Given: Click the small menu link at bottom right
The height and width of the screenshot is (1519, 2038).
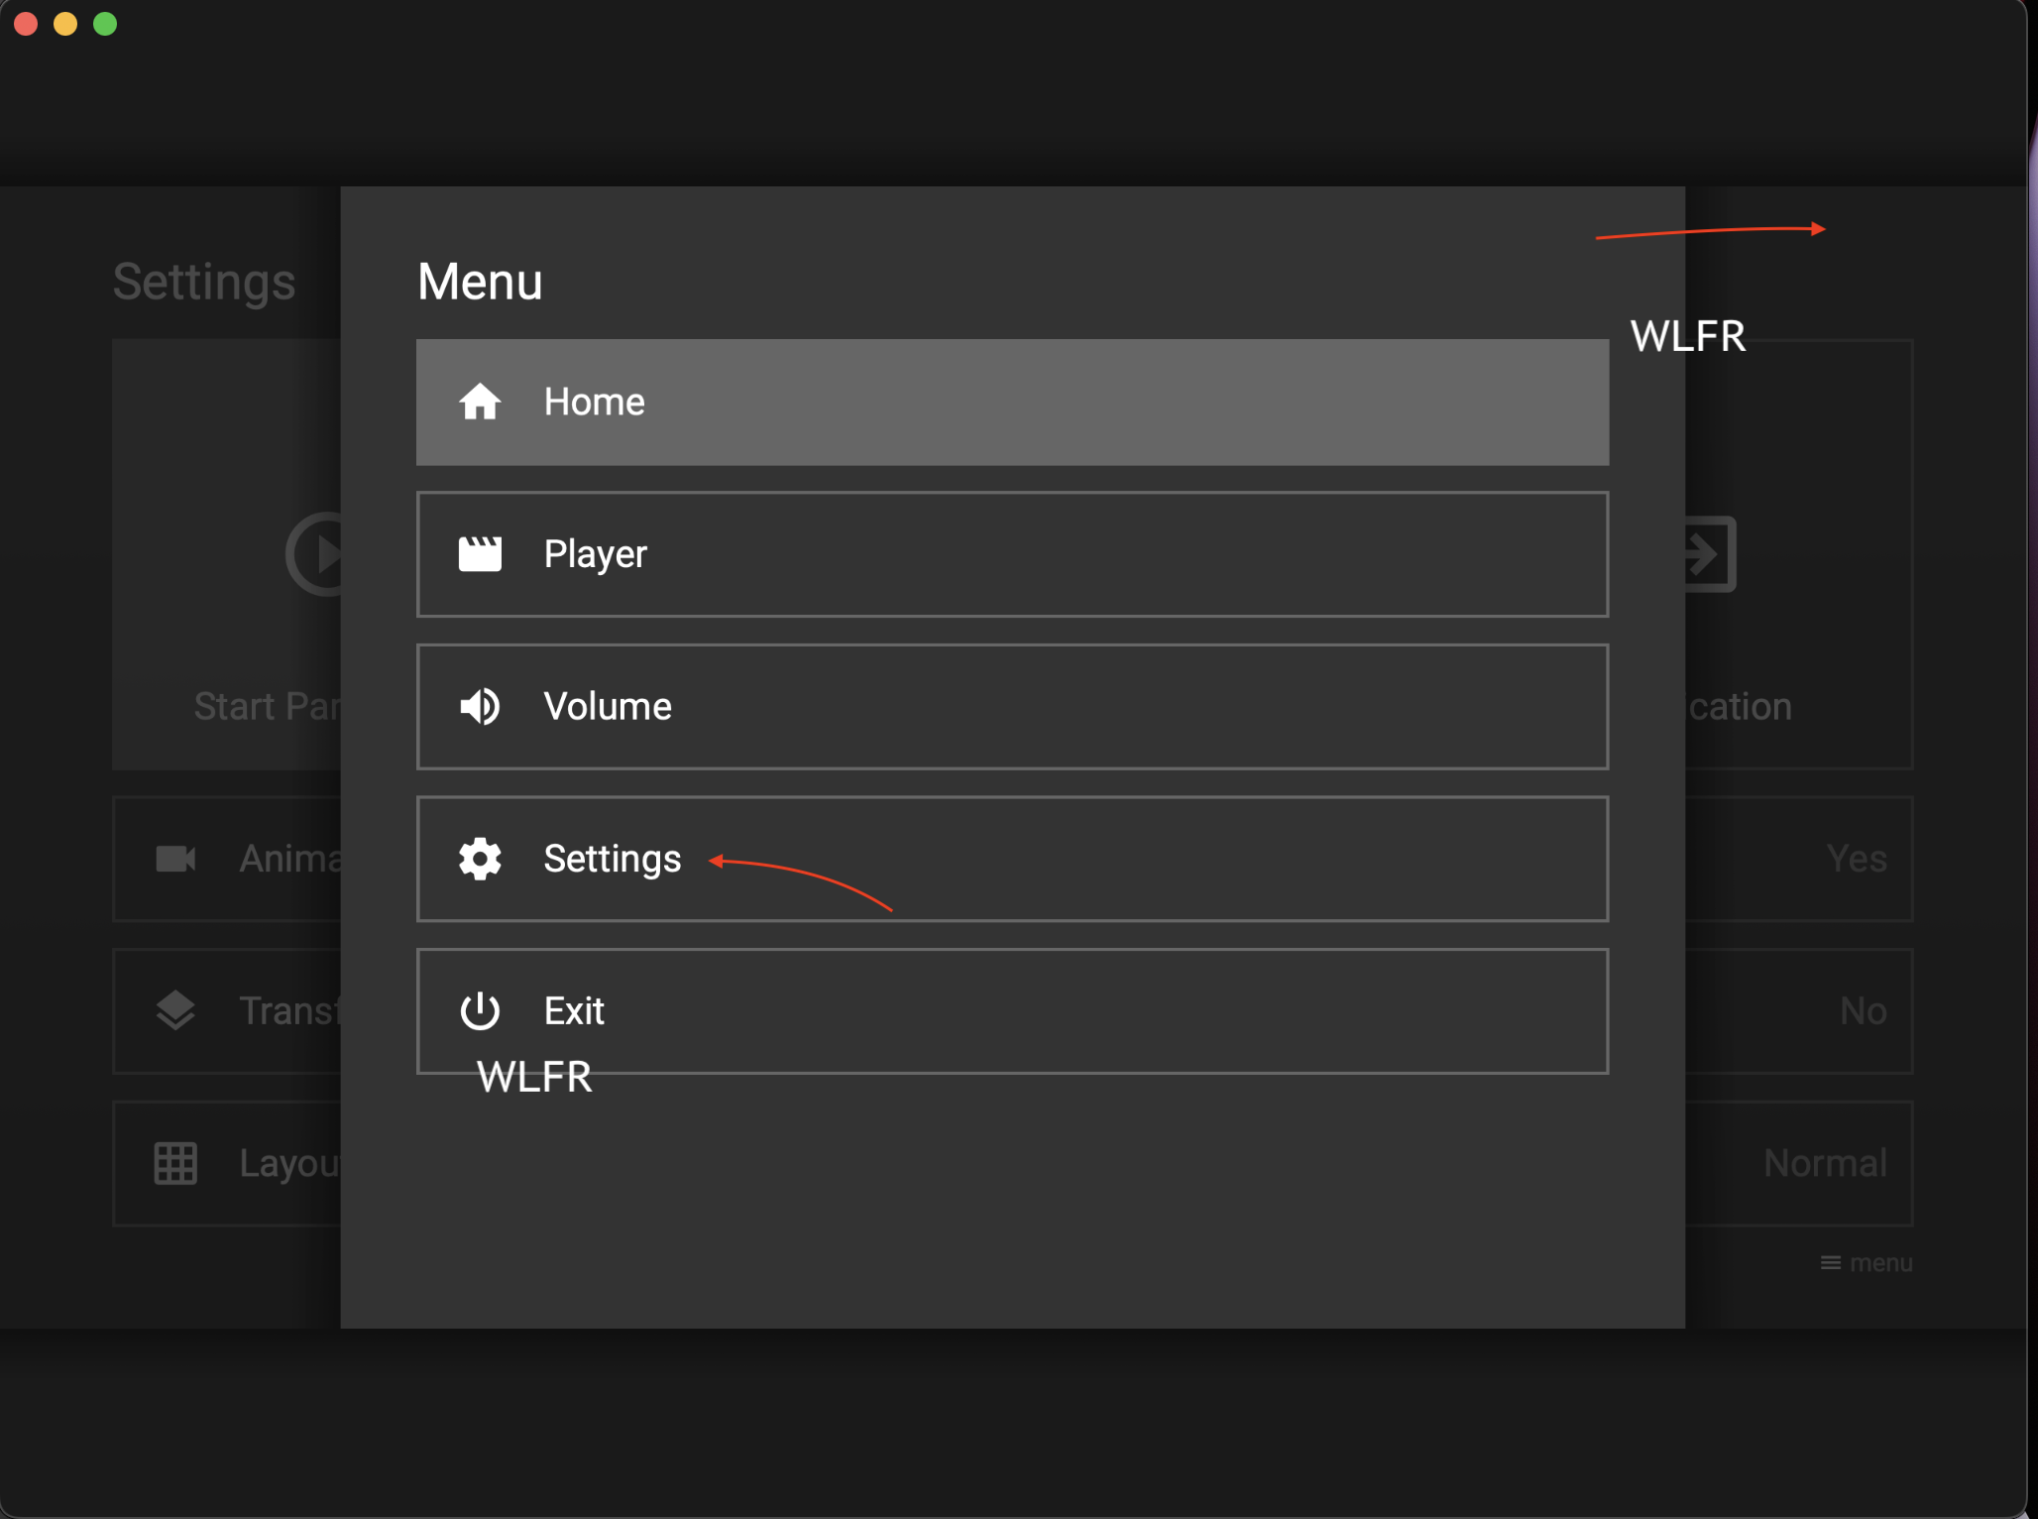Looking at the screenshot, I should 1867,1263.
